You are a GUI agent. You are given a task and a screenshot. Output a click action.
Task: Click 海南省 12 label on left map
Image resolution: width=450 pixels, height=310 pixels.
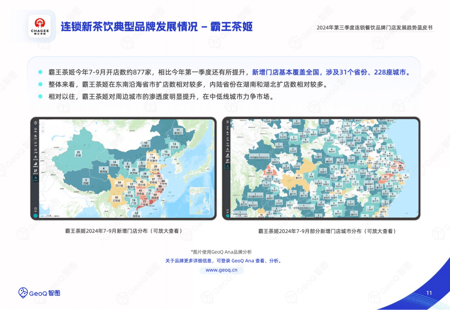click(137, 215)
